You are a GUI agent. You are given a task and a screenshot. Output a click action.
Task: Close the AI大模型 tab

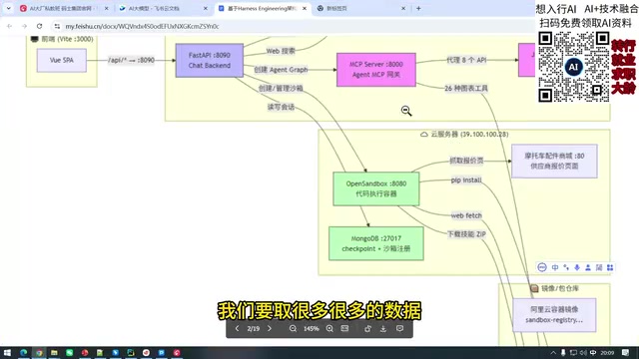(206, 8)
